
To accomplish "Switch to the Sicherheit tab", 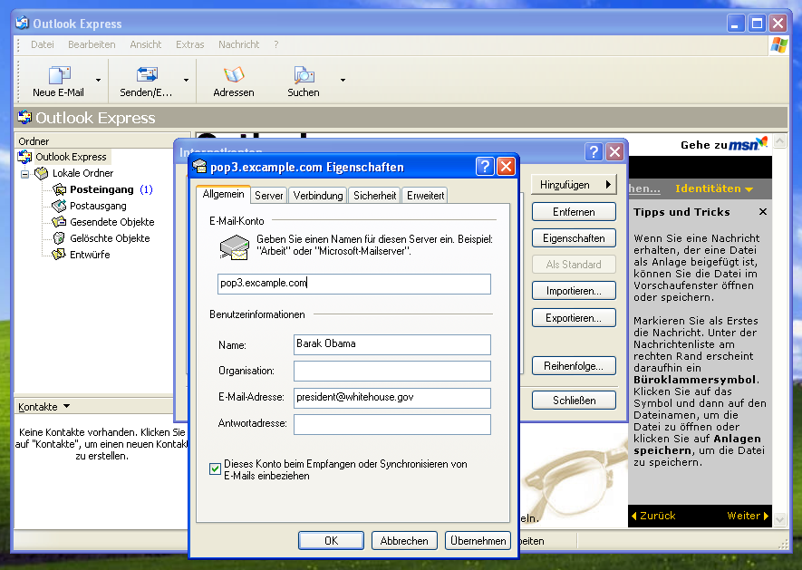I will [374, 195].
